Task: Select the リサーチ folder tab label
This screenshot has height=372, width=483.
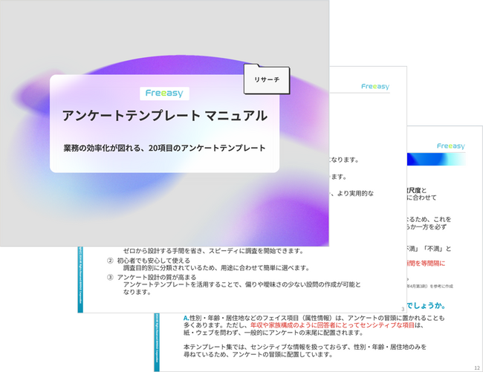Action: 266,79
